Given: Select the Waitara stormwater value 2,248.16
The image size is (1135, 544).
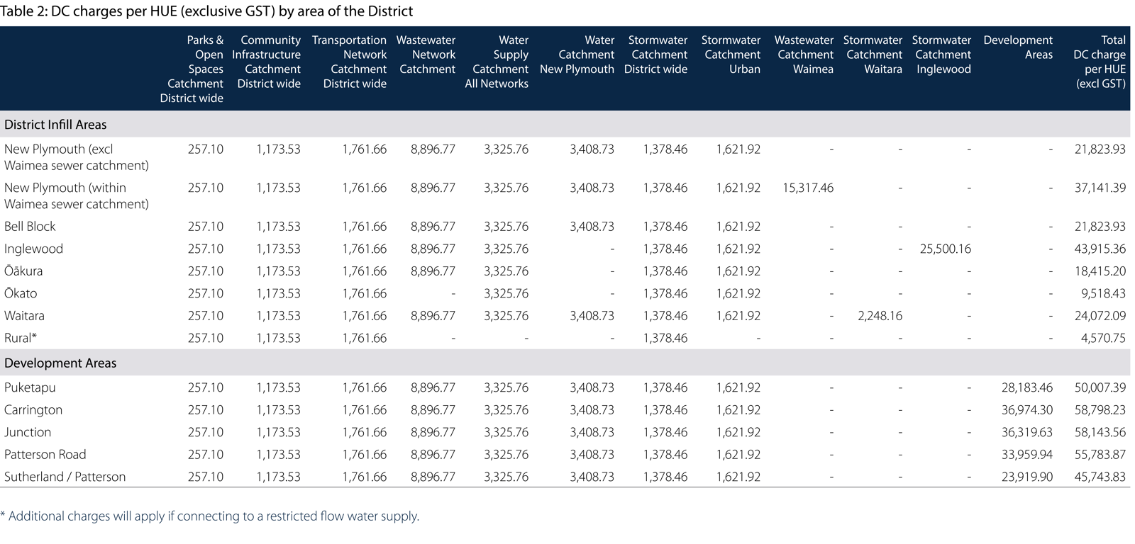Looking at the screenshot, I should 880,316.
